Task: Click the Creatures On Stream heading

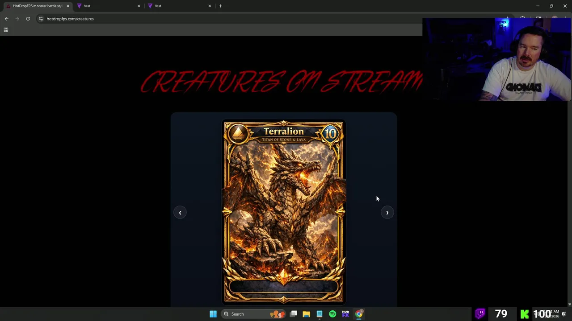Action: 282,82
